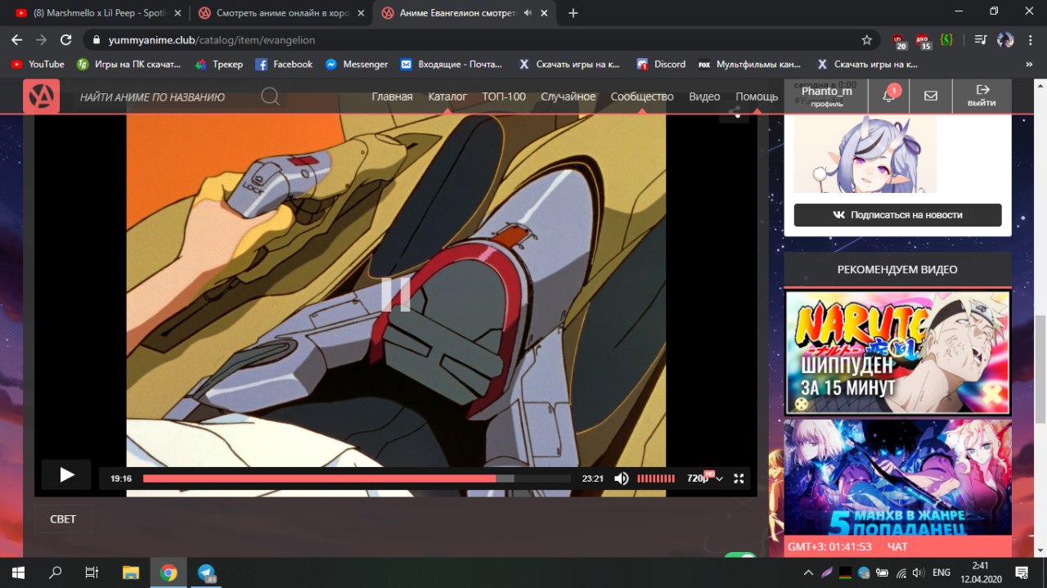Open the Игры на ПК скачать bookmark
Image resolution: width=1047 pixels, height=588 pixels.
pyautogui.click(x=128, y=64)
